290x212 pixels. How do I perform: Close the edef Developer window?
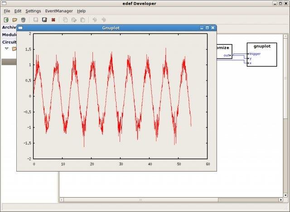(286, 3)
